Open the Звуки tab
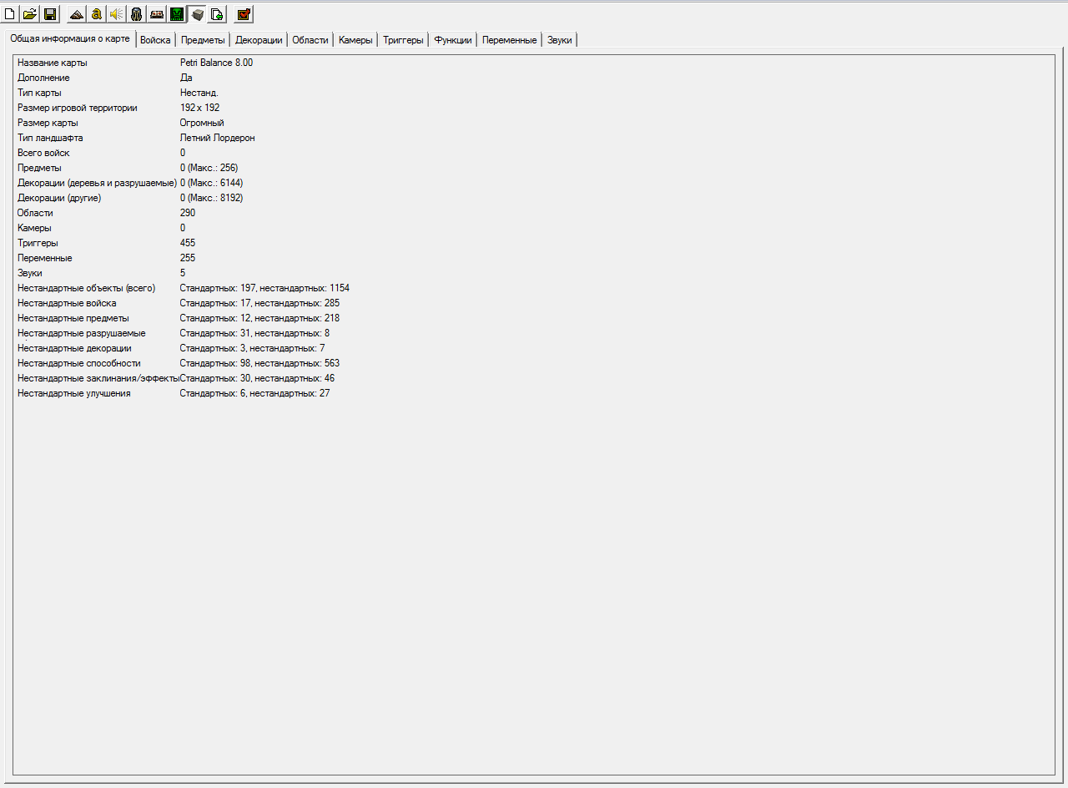This screenshot has width=1068, height=788. [560, 40]
